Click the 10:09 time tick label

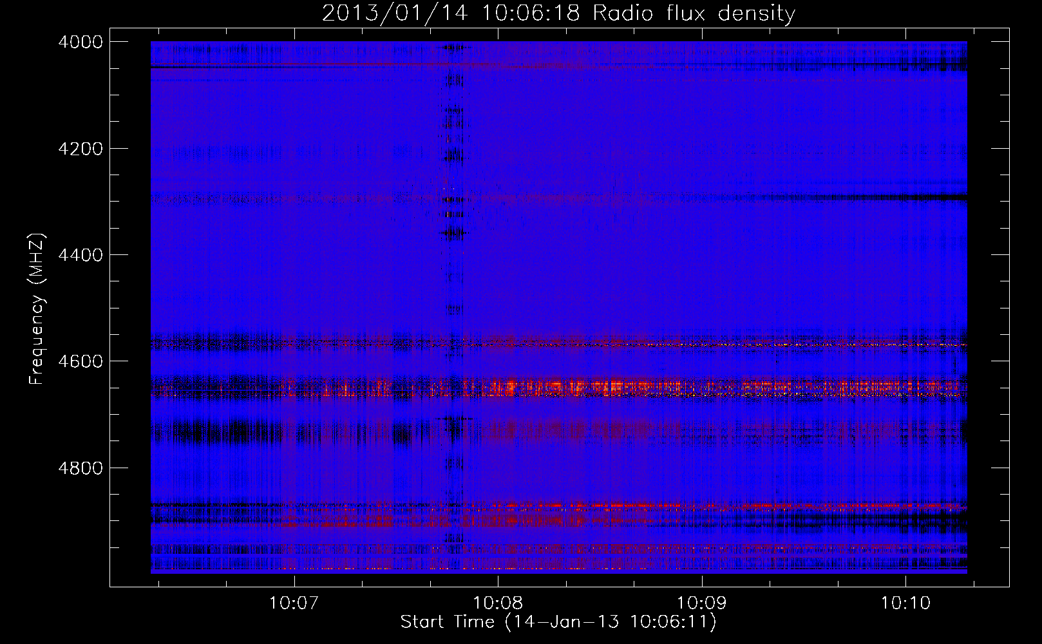(701, 603)
